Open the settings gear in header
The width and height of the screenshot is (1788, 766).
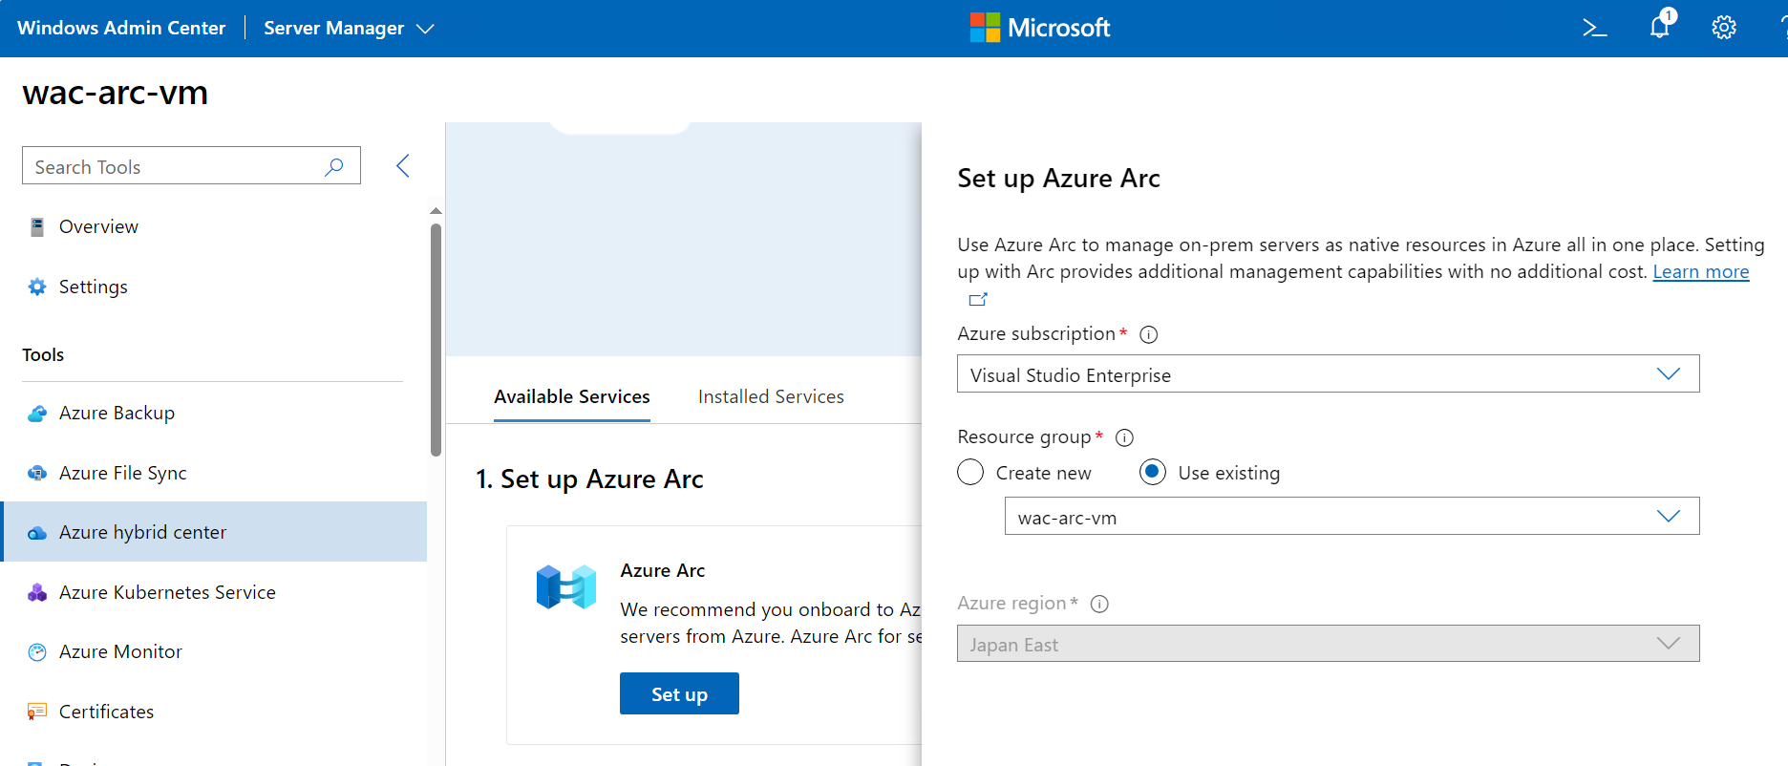click(x=1724, y=28)
